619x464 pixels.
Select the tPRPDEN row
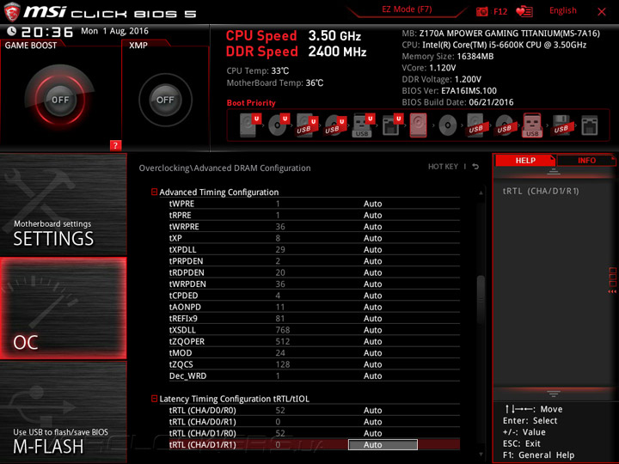315,261
